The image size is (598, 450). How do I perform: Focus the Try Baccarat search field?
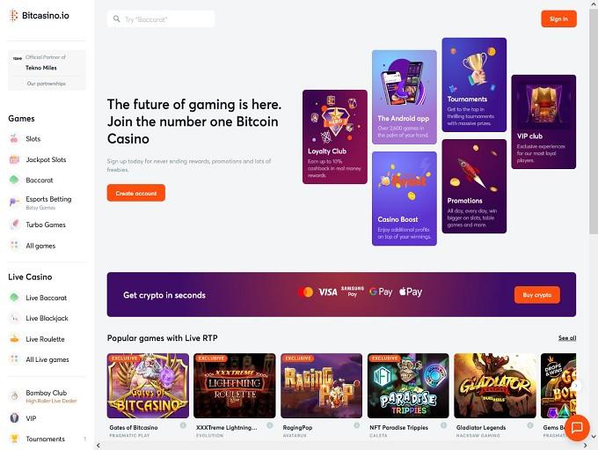click(161, 19)
